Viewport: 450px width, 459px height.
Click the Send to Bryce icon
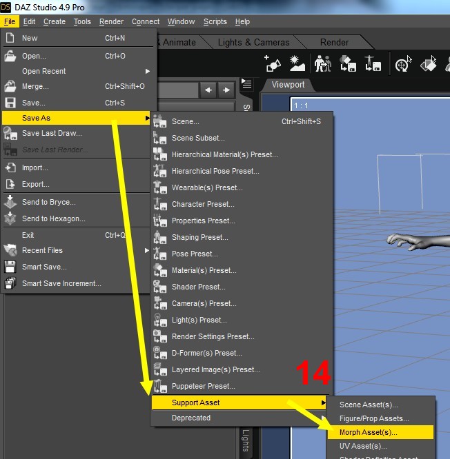[10, 202]
